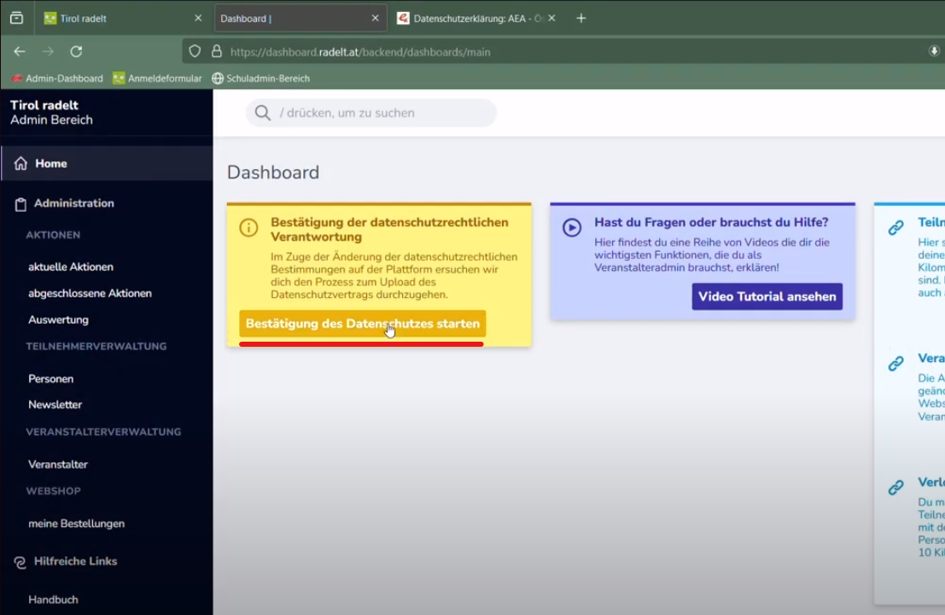Close the Dashboard tab
Viewport: 945px width, 615px height.
tap(375, 18)
